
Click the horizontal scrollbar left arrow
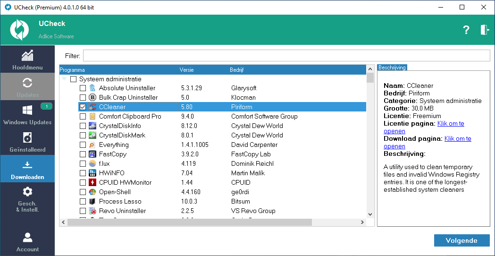[63, 222]
